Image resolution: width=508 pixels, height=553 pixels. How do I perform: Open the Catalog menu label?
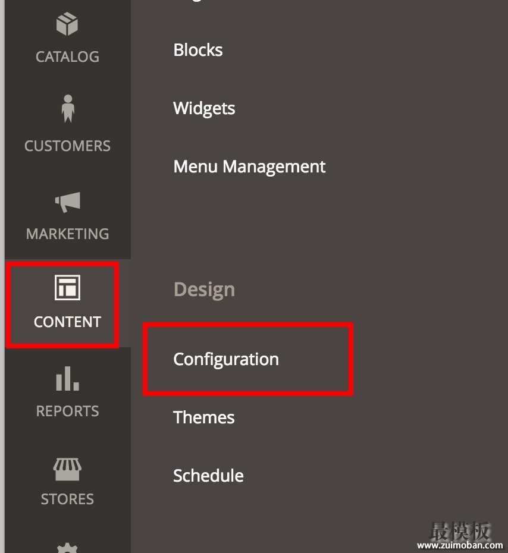point(67,57)
